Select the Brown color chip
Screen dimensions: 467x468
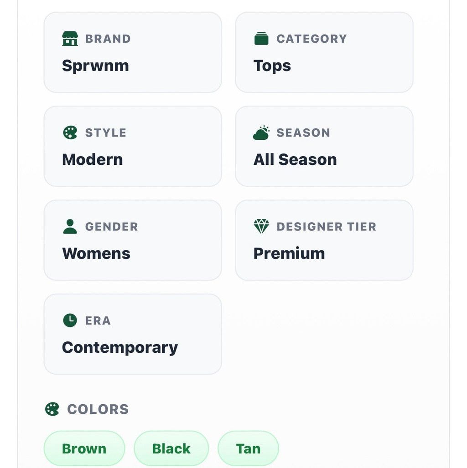pyautogui.click(x=84, y=448)
